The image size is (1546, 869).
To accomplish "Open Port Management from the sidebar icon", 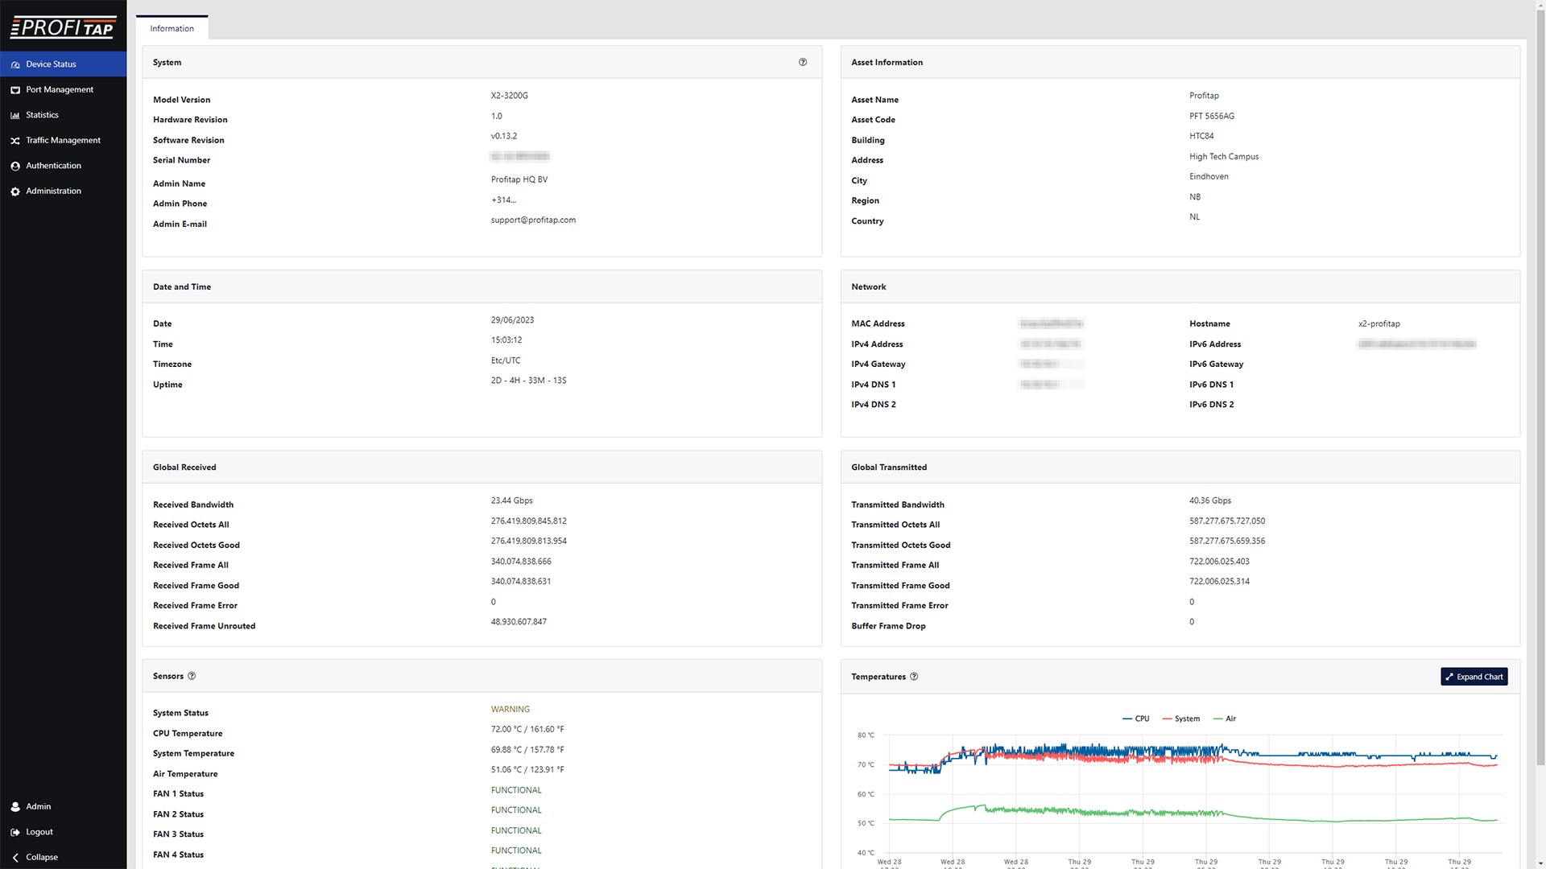I will click(15, 89).
